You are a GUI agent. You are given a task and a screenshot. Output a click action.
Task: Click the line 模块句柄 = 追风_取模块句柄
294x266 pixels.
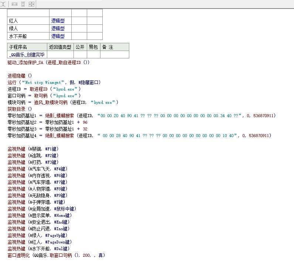coord(63,102)
